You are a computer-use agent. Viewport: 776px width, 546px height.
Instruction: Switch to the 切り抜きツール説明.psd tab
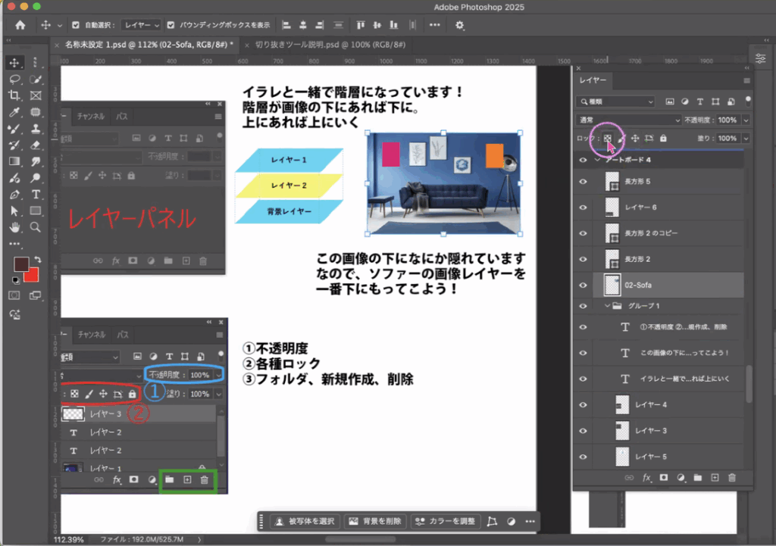pyautogui.click(x=330, y=45)
